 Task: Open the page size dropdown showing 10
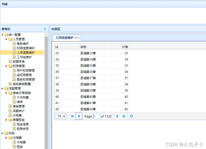tap(61, 116)
